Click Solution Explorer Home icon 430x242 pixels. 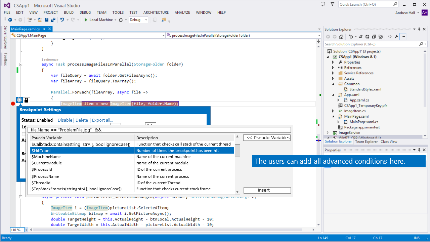[341, 37]
